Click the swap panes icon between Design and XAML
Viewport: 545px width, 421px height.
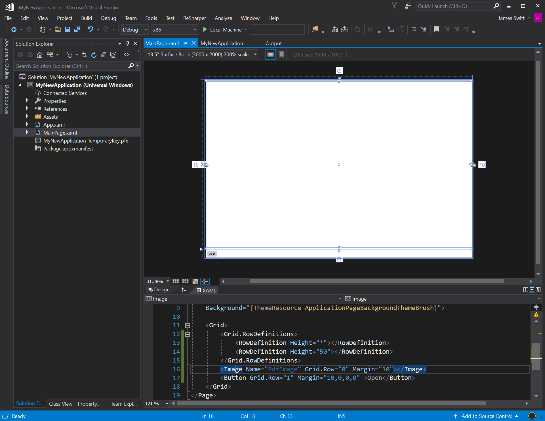pyautogui.click(x=184, y=290)
